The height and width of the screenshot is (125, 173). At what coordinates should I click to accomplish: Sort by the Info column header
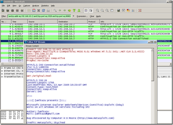136,21
